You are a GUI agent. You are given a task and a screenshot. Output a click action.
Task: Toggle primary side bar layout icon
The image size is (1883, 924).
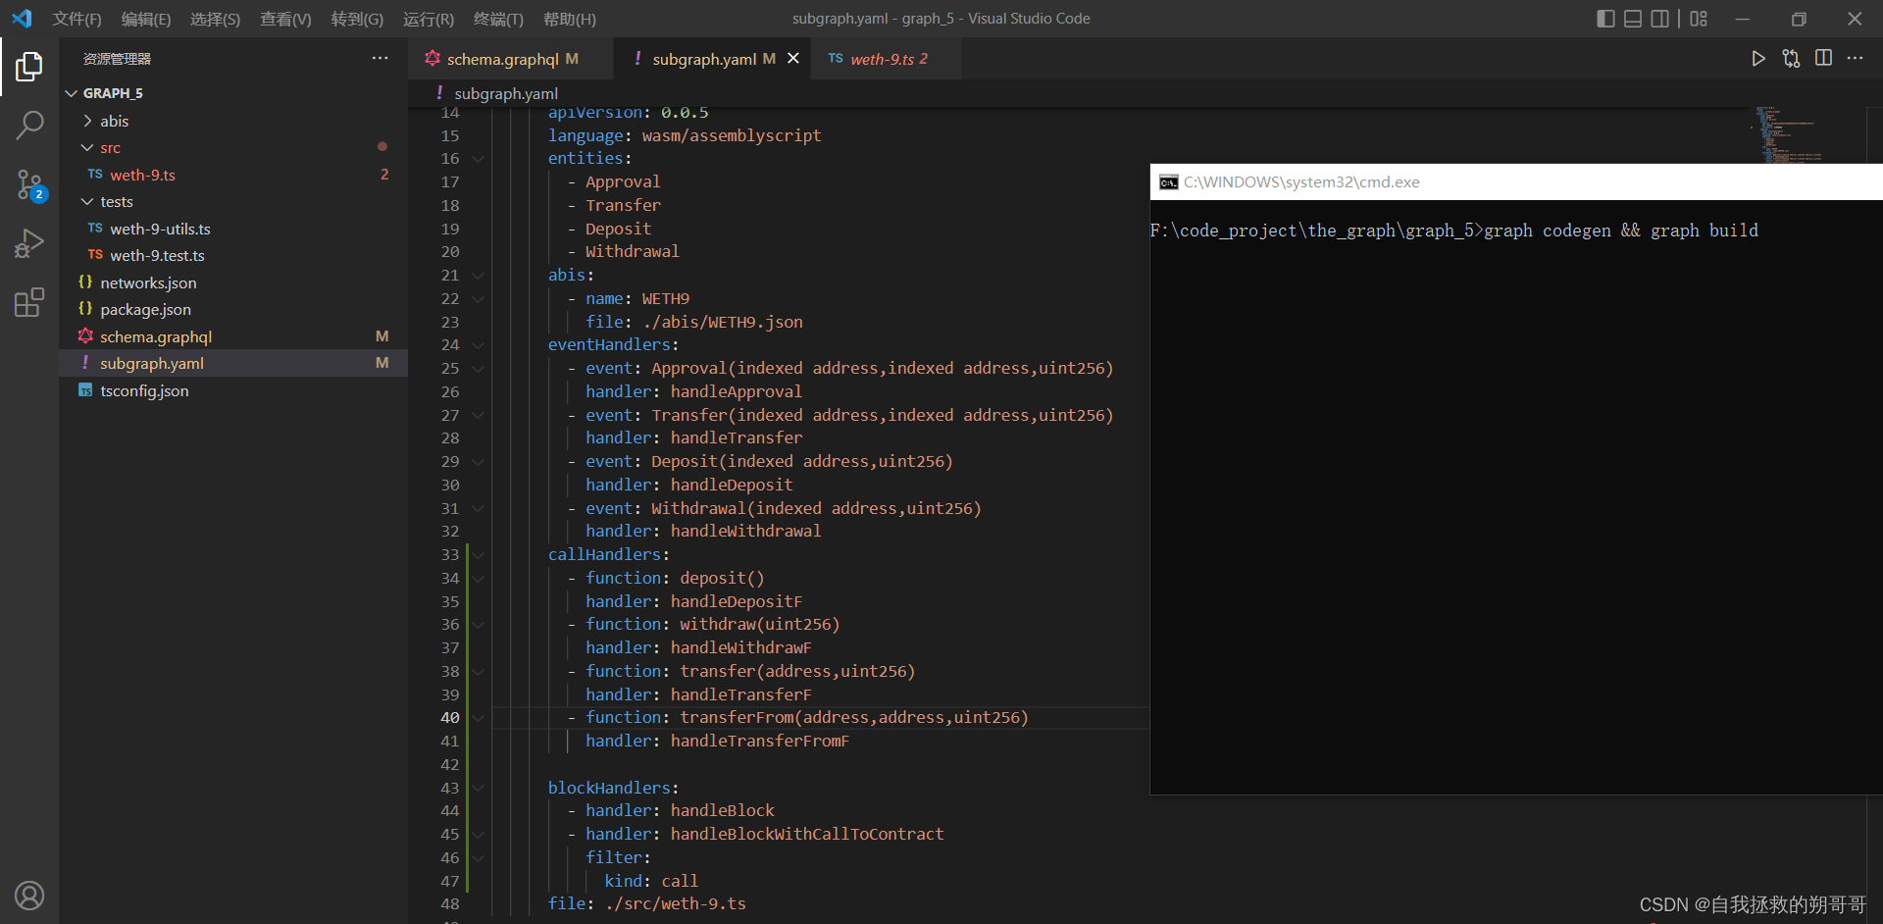pos(1605,19)
